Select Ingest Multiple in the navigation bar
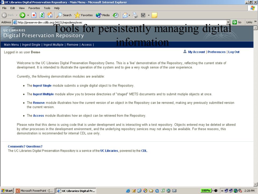This screenshot has width=258, height=194. (53, 45)
